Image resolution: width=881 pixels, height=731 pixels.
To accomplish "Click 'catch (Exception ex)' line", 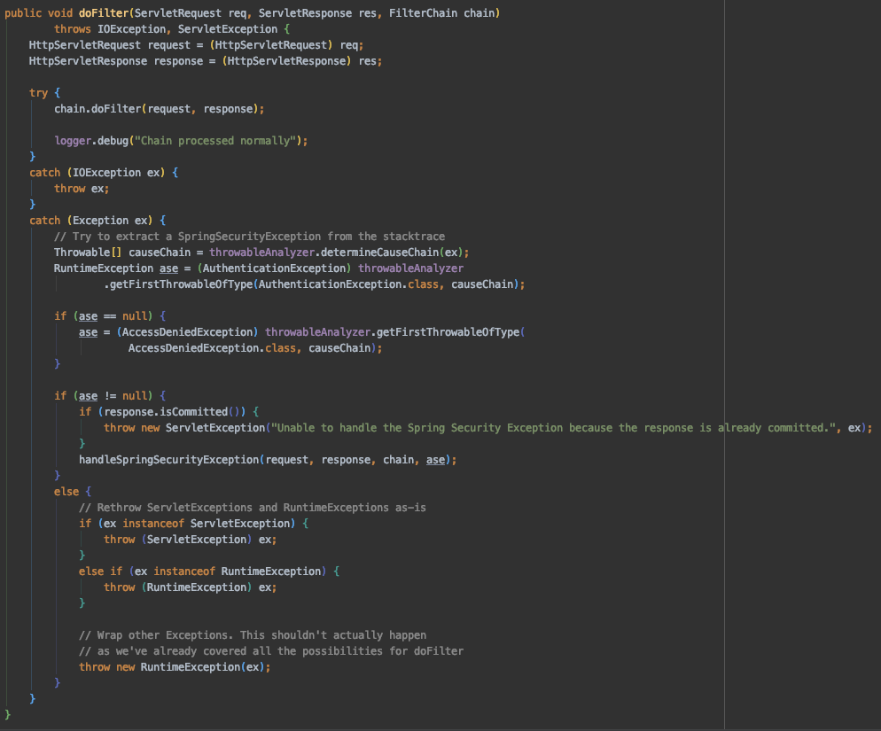I will (97, 221).
